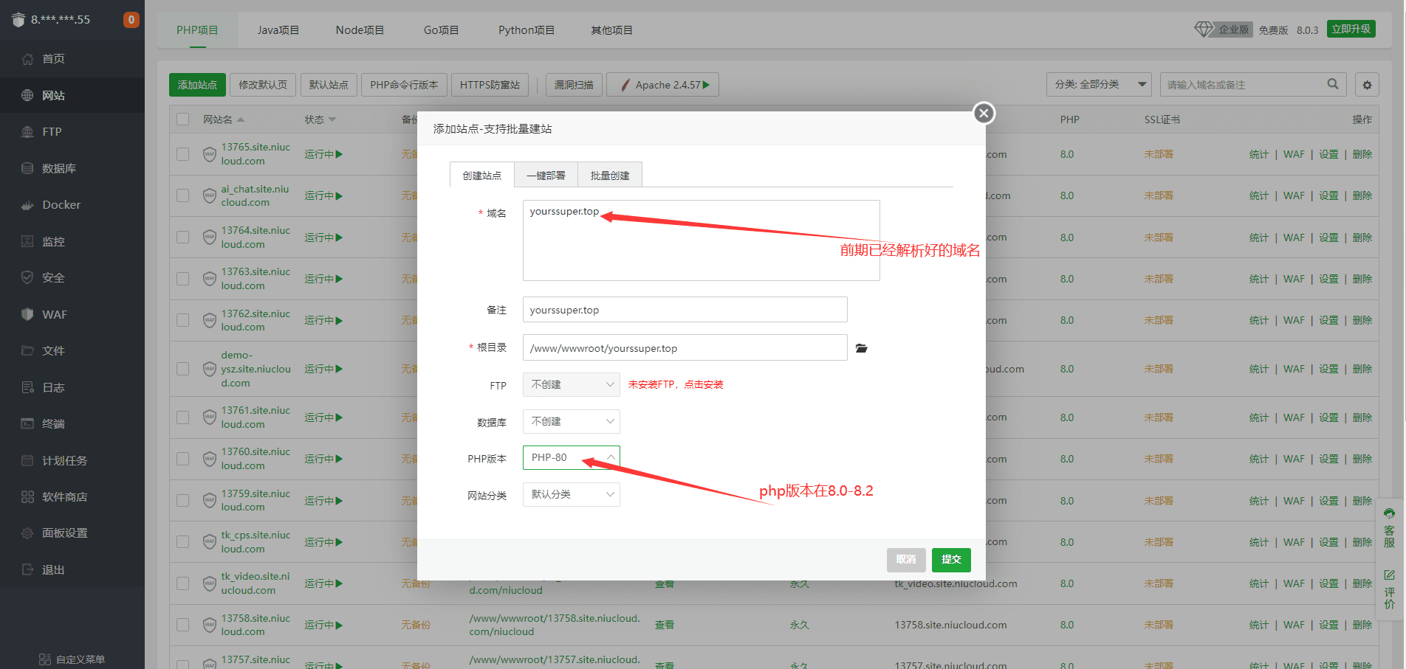Screen dimensions: 1406x669
Task: Click the 客服 customer service icon
Action: [x=1389, y=528]
